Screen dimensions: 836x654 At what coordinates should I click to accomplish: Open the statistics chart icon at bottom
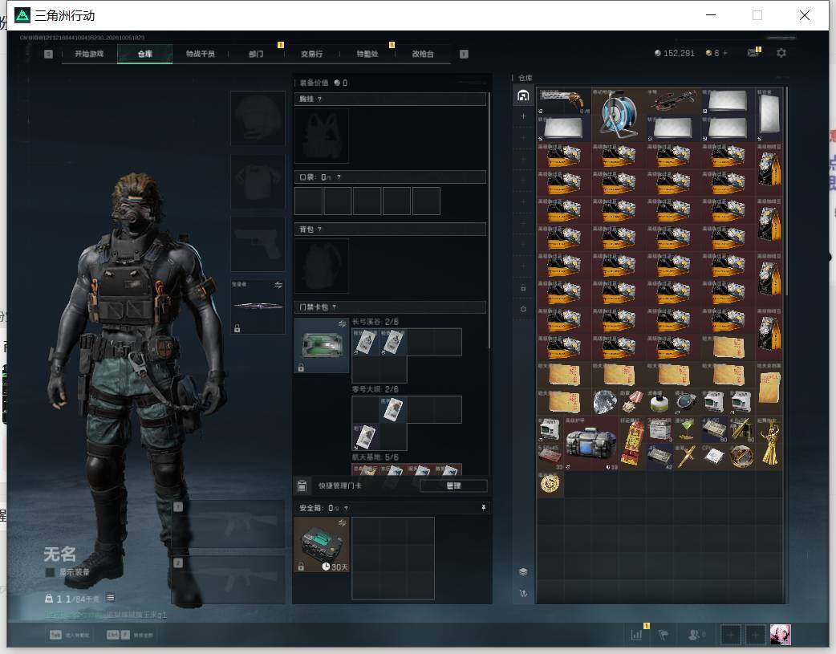point(636,635)
